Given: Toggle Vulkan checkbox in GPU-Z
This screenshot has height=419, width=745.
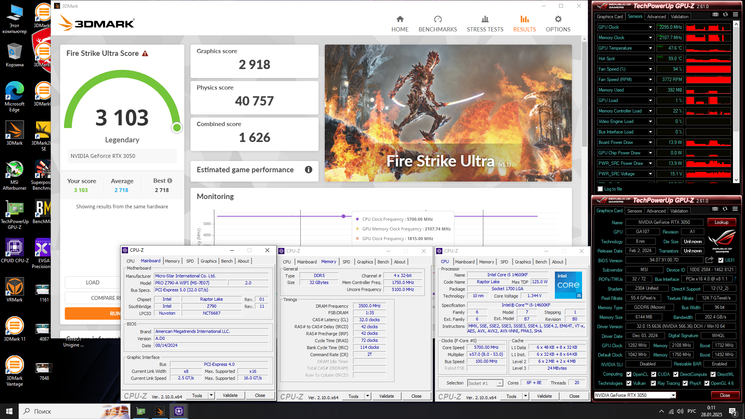Looking at the screenshot, I should 629,383.
